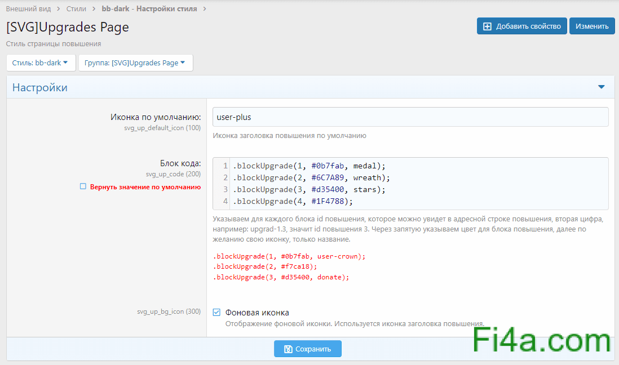Collapse the Настройки section with the arrow
The width and height of the screenshot is (619, 365).
(x=601, y=87)
